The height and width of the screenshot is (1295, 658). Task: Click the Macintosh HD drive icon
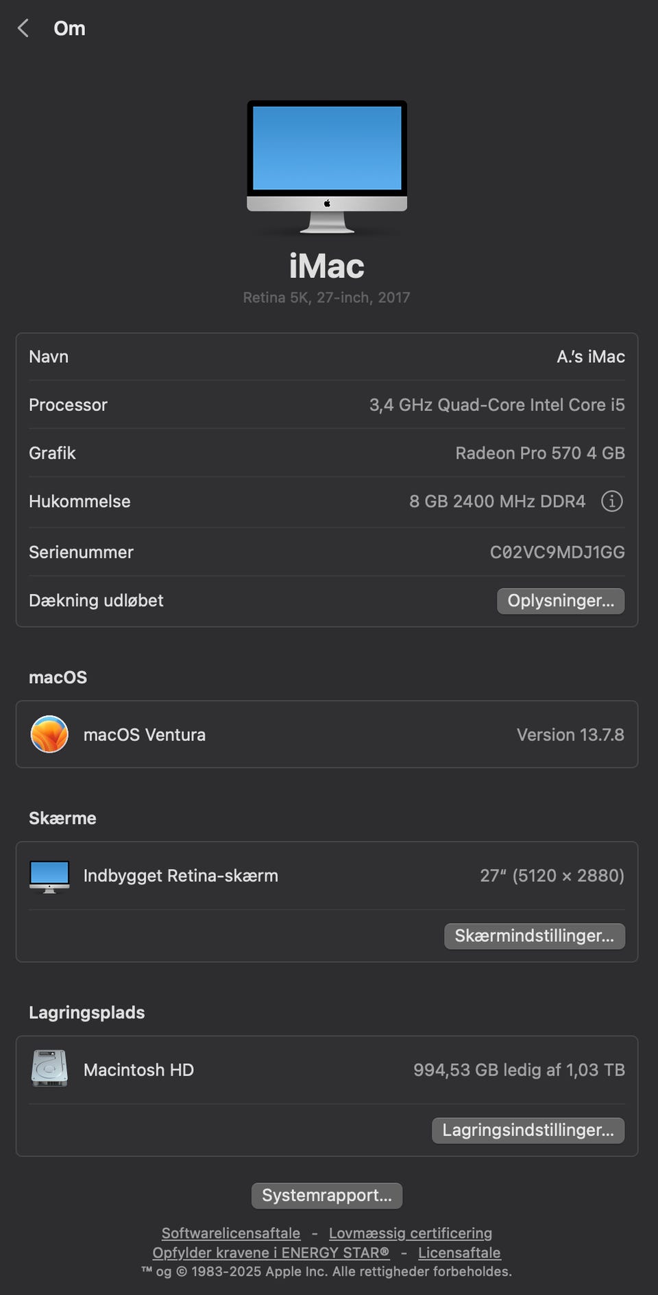pos(49,1069)
